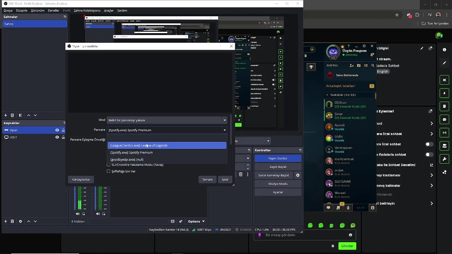This screenshot has width=452, height=254.
Task: Open virtual camera settings gear icon
Action: [298, 175]
